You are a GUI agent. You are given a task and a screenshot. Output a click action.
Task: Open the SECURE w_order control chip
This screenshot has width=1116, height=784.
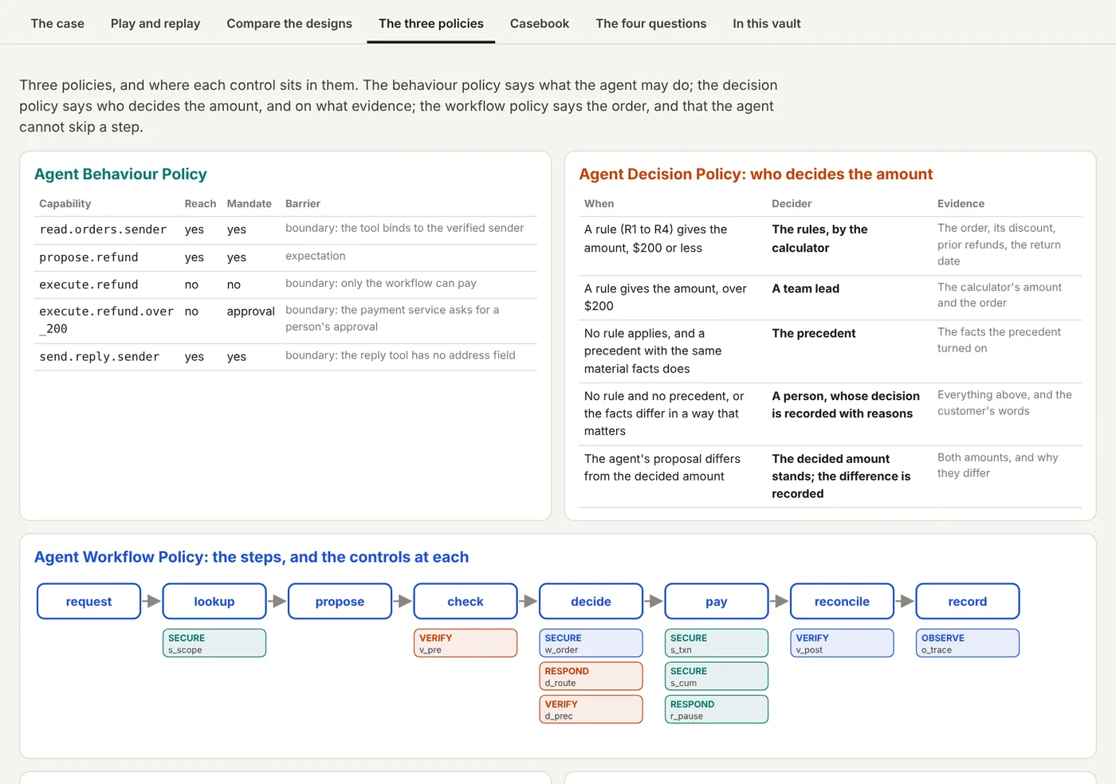pyautogui.click(x=591, y=643)
